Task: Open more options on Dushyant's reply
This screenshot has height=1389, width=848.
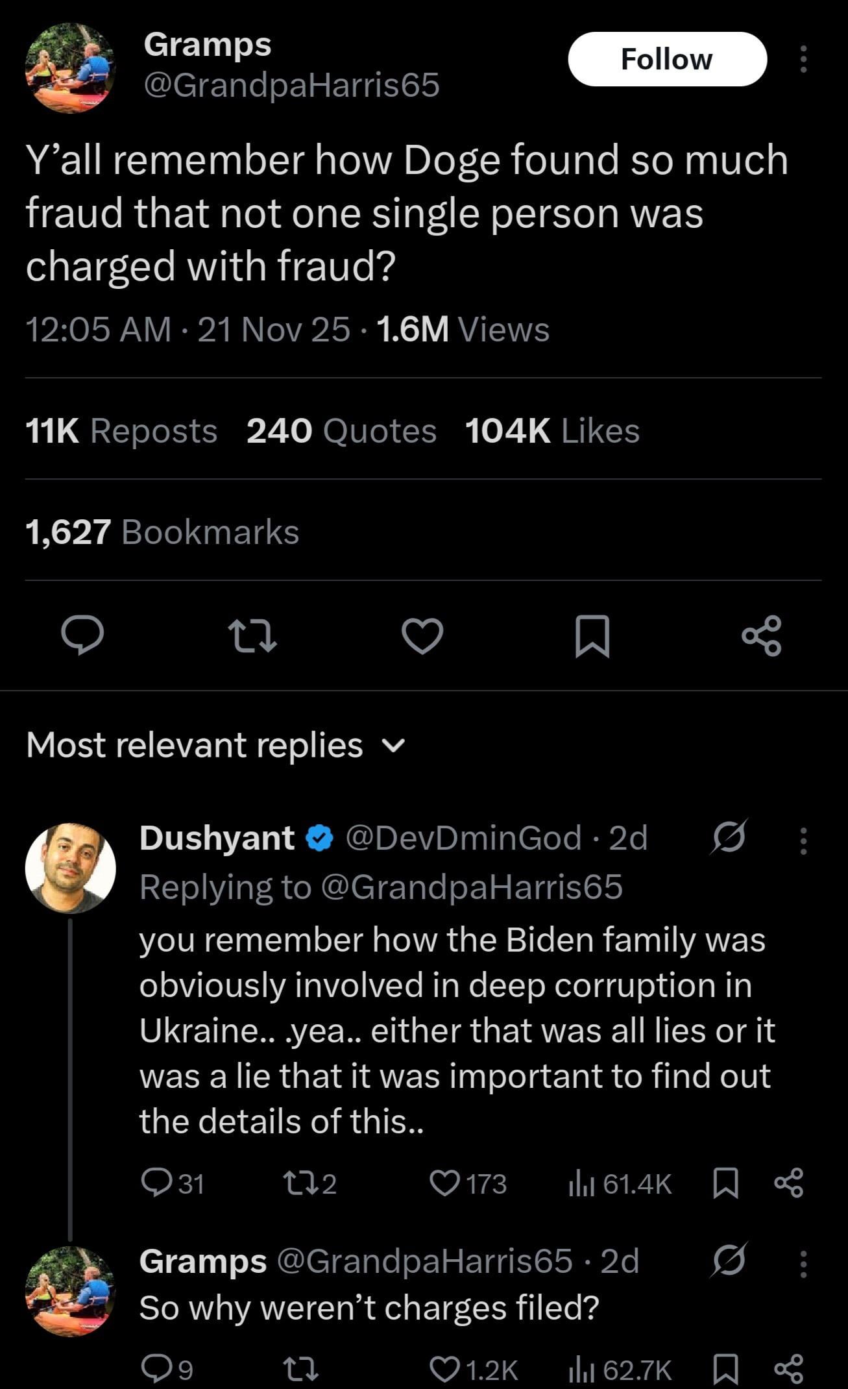Action: click(803, 841)
